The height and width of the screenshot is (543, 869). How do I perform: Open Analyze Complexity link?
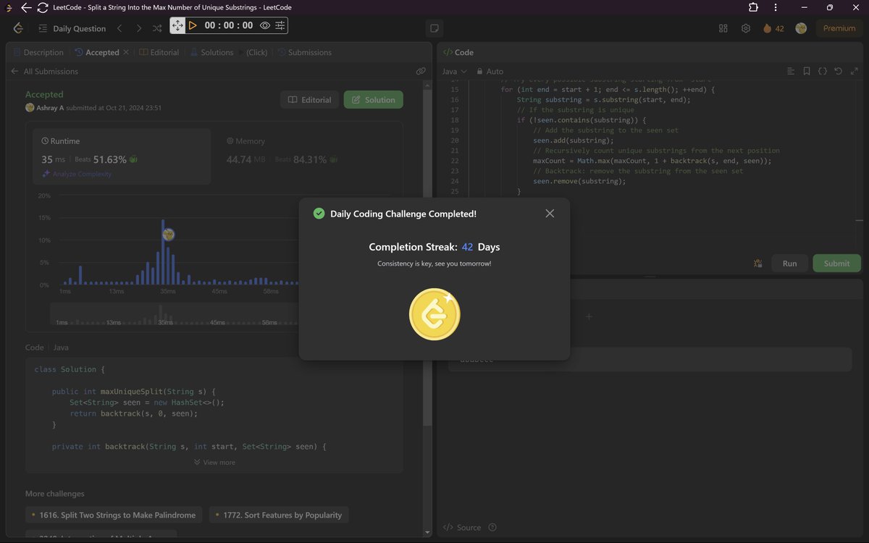click(77, 174)
